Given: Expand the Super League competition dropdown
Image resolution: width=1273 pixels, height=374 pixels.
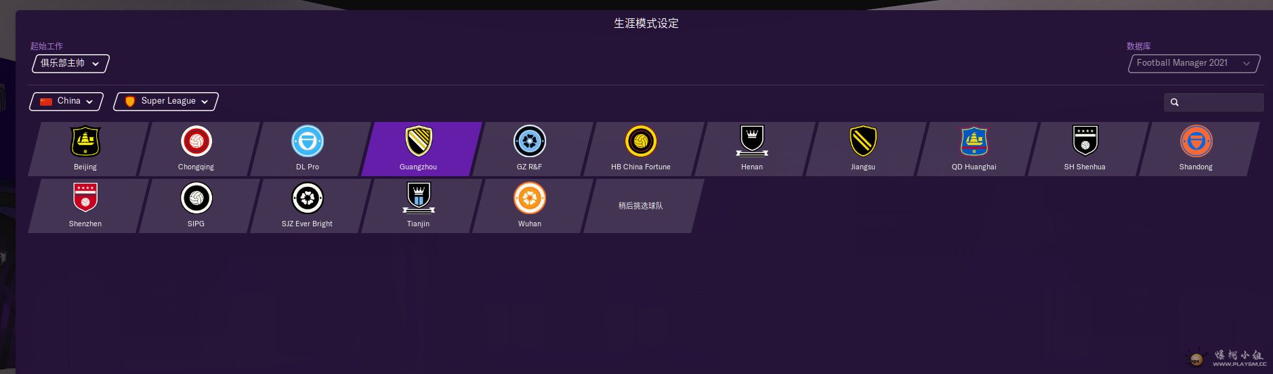Looking at the screenshot, I should 166,101.
